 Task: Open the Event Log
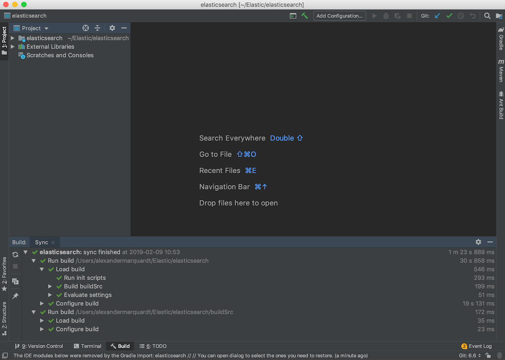click(x=476, y=346)
